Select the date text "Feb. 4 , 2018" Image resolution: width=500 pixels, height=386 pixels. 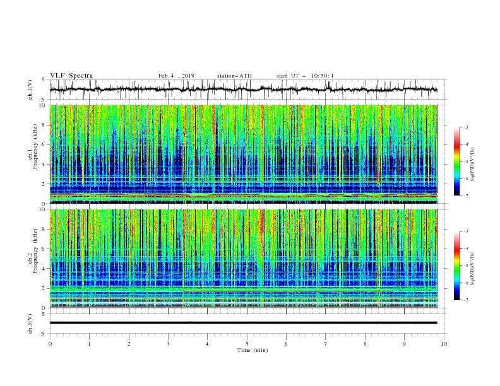click(176, 76)
